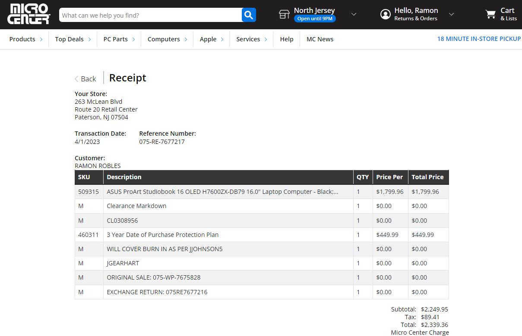Click the store address 263 McLean Blvd
Viewport: 522px width, 336px height.
[x=98, y=102]
